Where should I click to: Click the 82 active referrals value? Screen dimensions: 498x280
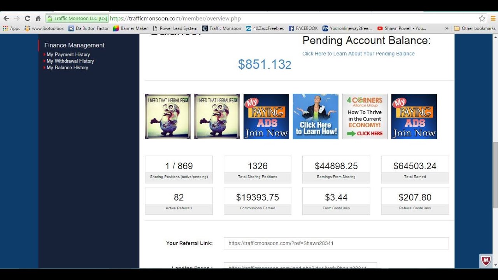tap(179, 198)
